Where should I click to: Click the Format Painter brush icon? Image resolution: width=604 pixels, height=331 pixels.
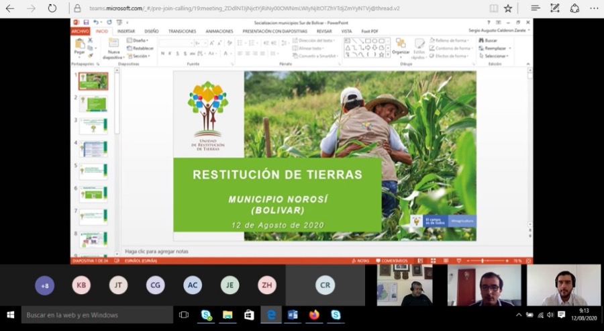(91, 56)
